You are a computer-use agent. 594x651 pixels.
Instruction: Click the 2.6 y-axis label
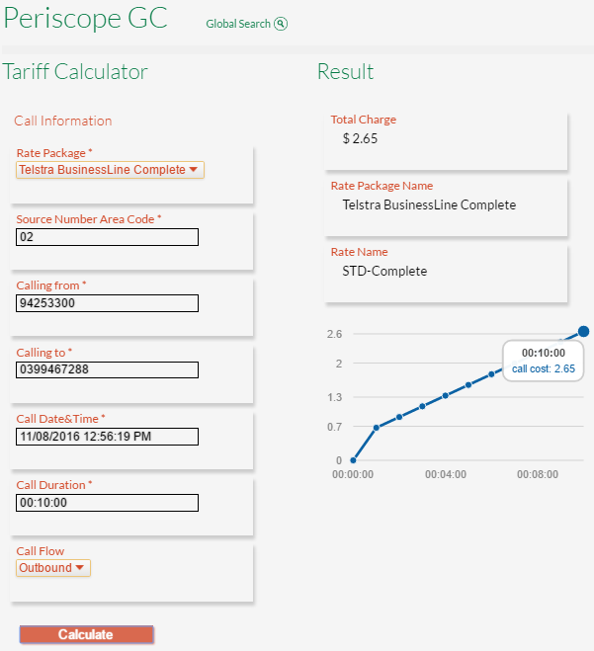pos(334,334)
